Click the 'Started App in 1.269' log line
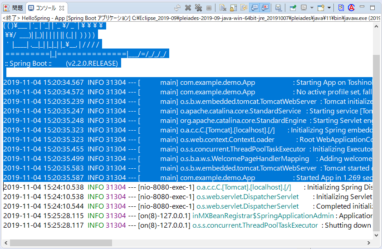 (188, 178)
